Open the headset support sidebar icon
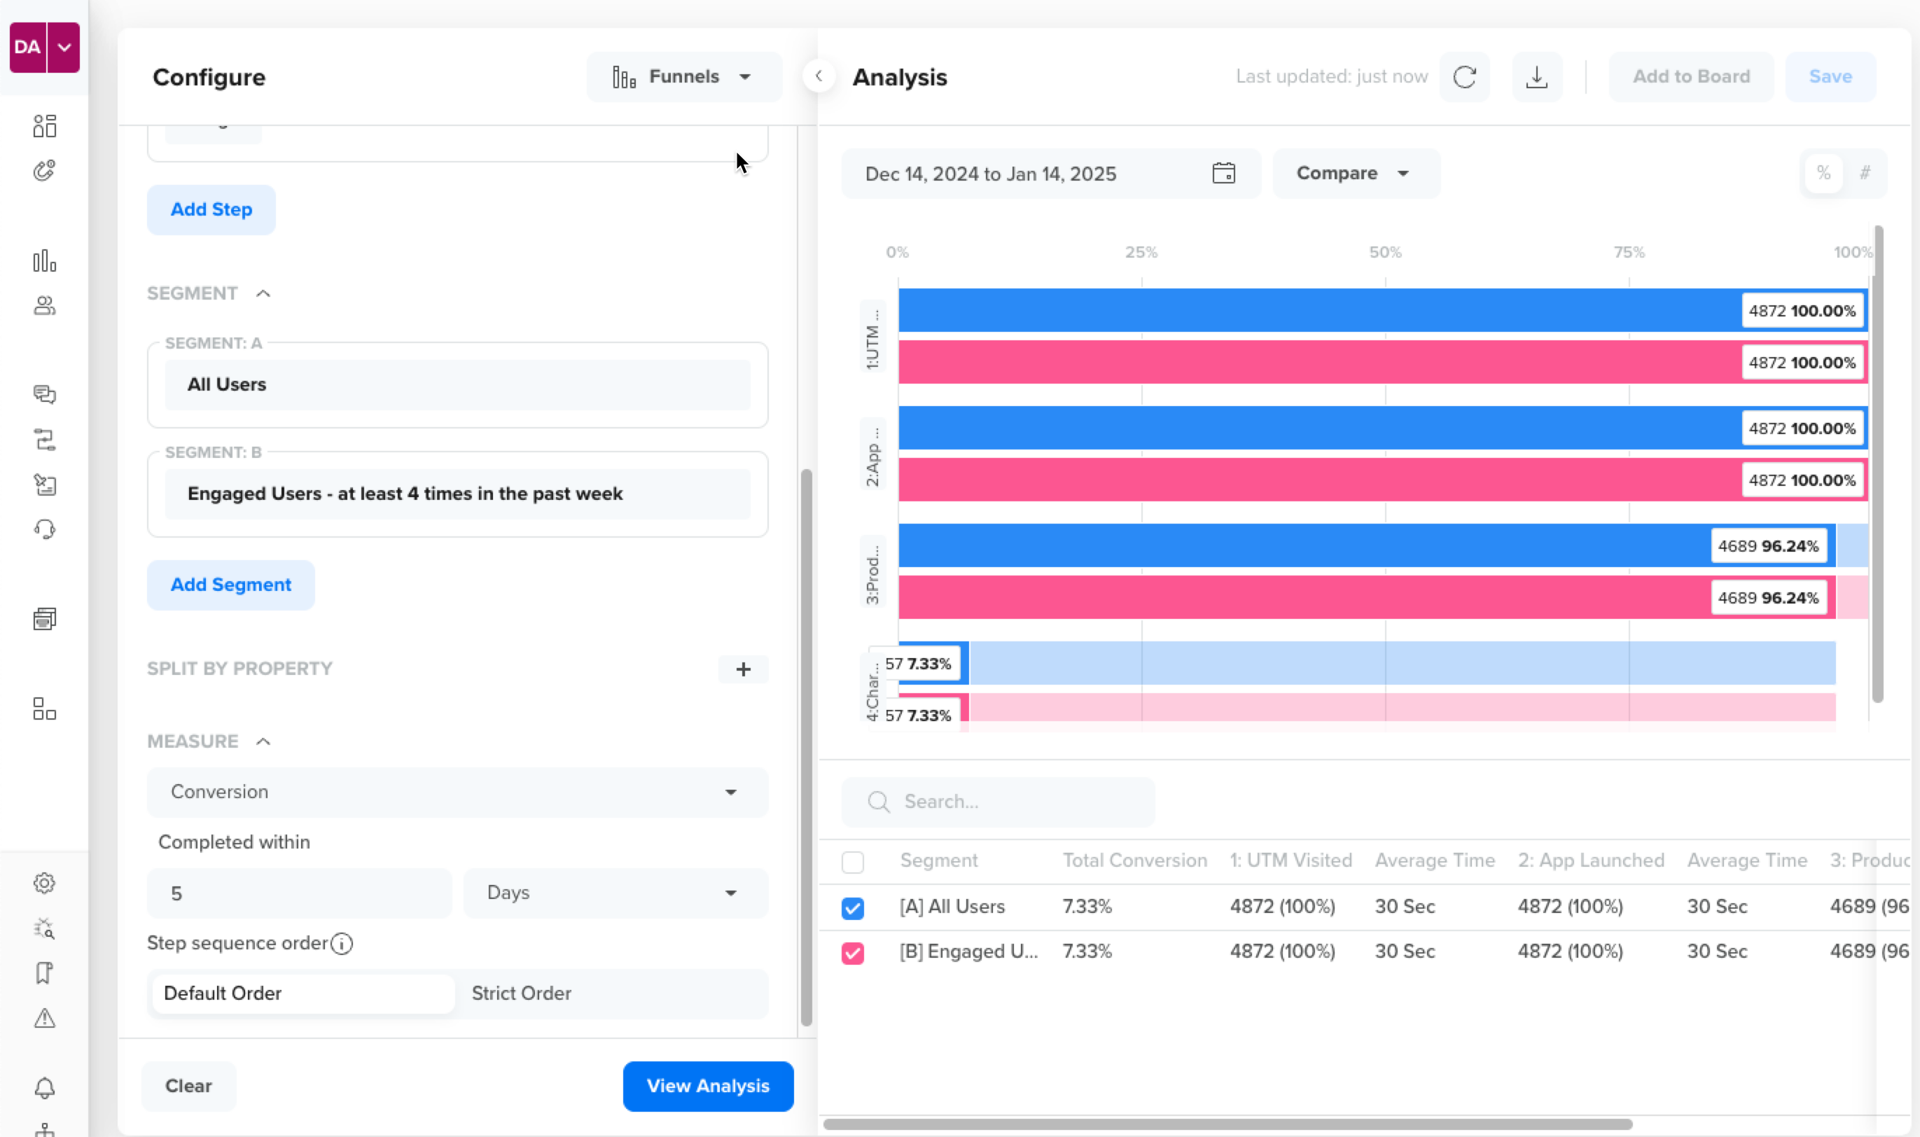The image size is (1920, 1137). click(x=44, y=529)
